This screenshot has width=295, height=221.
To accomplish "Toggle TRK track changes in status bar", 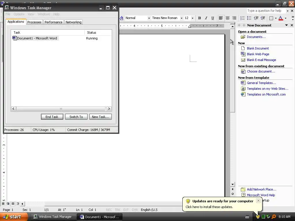I will [x=118, y=210].
